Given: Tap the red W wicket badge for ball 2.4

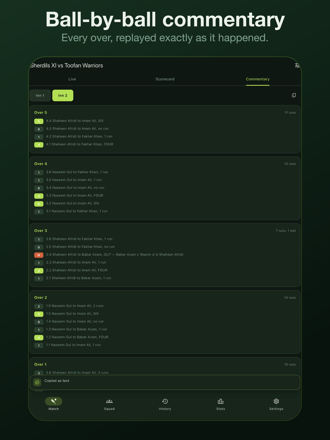Looking at the screenshot, I should (39, 255).
